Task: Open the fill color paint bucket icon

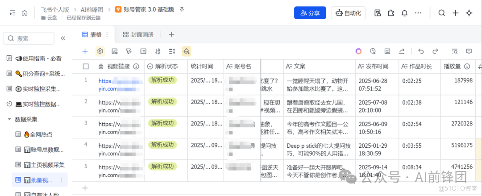Action: coord(186,51)
